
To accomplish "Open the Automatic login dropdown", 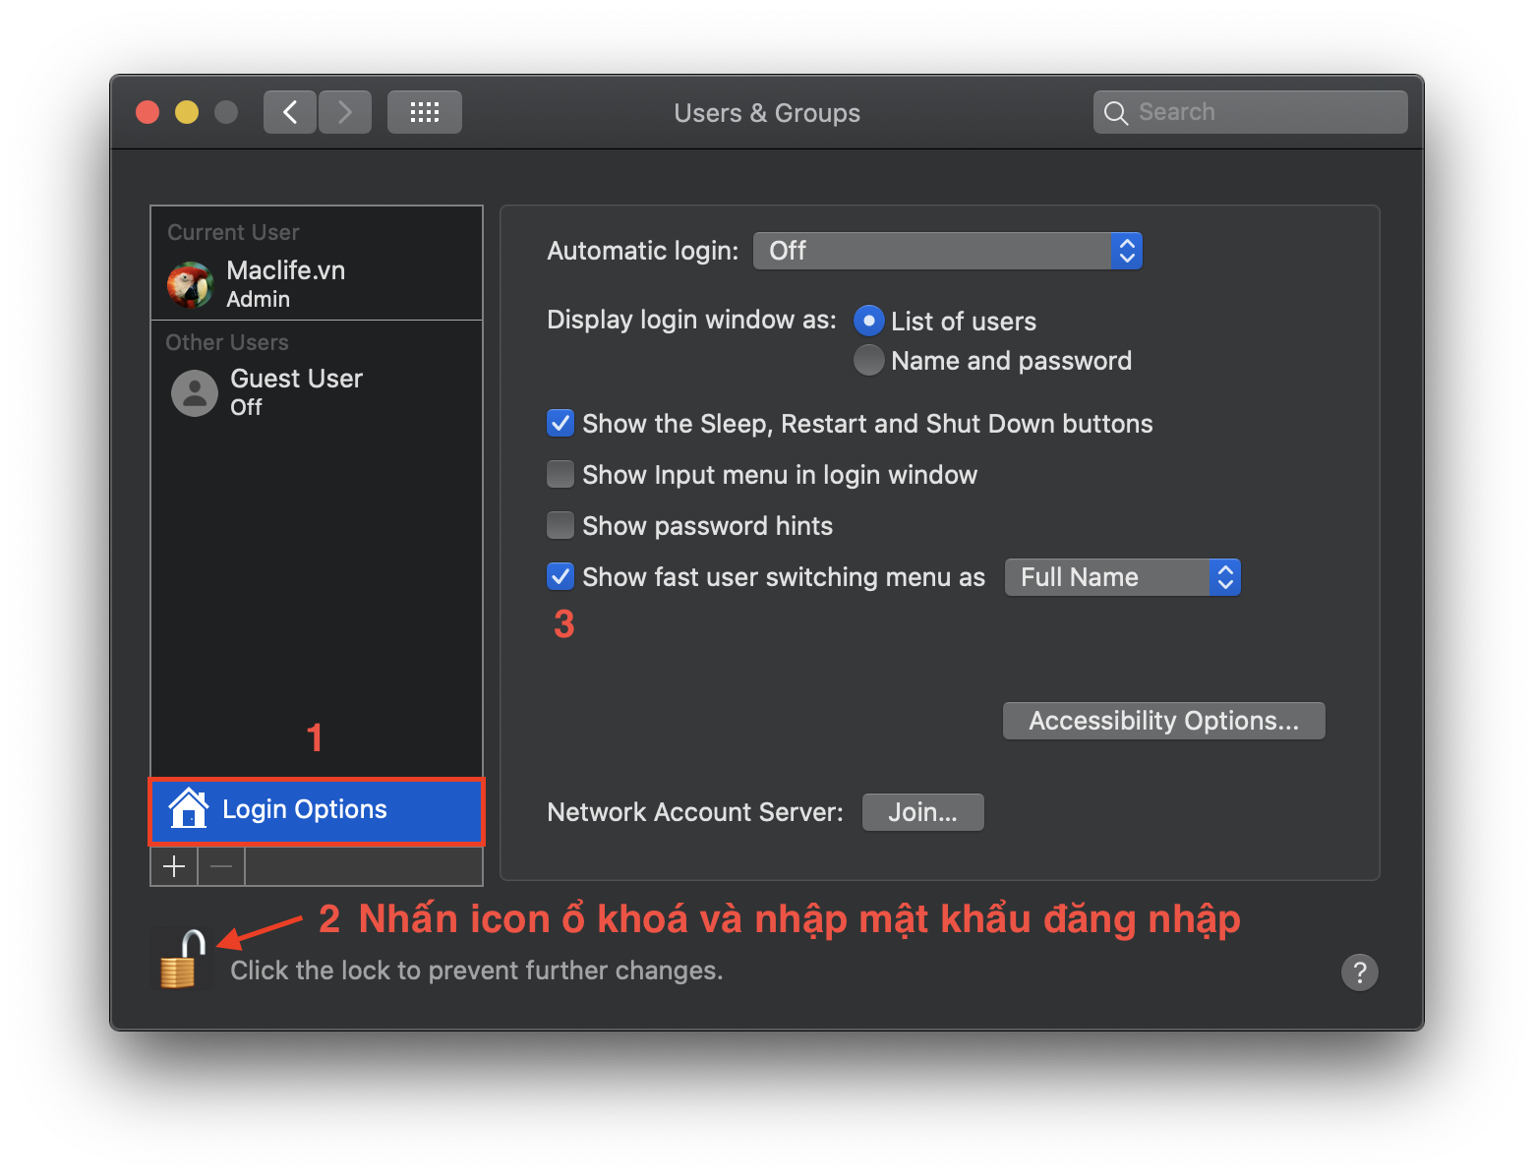I will [x=947, y=251].
